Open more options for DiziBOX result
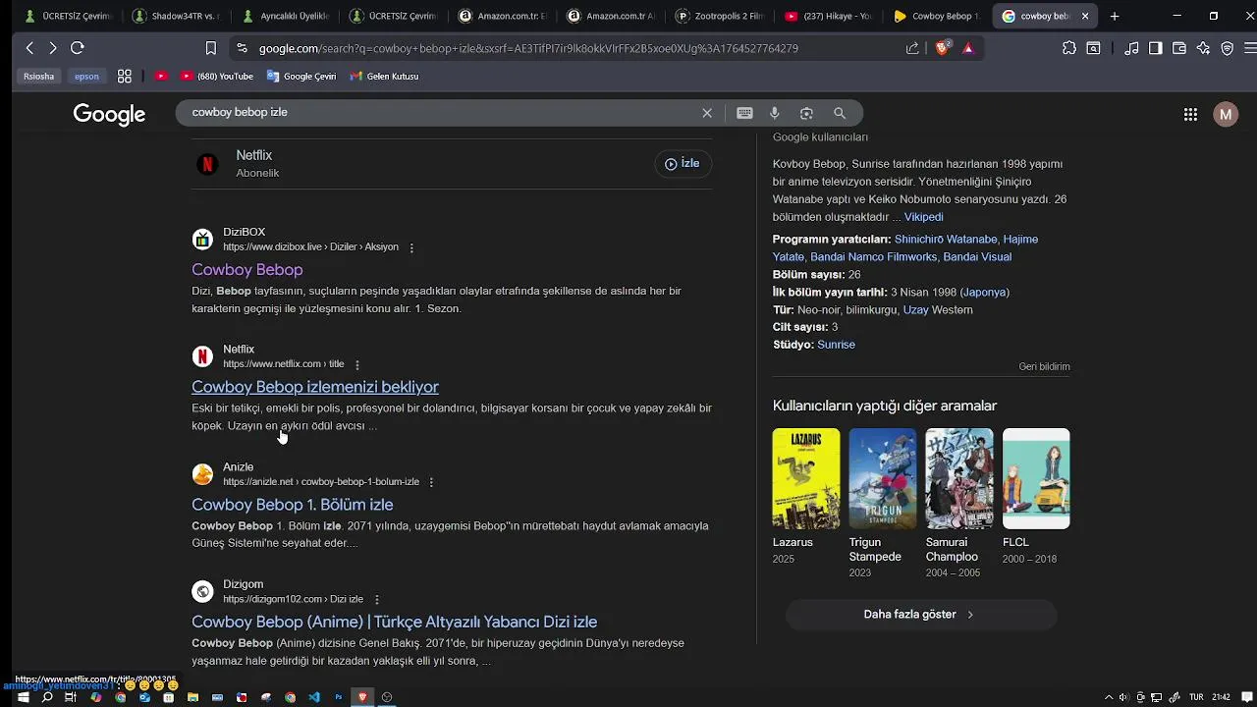This screenshot has height=707, width=1257. [411, 247]
